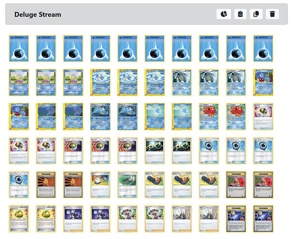Select the Horsea card beside the Seadra cards
The height and width of the screenshot is (239, 291).
[19, 117]
